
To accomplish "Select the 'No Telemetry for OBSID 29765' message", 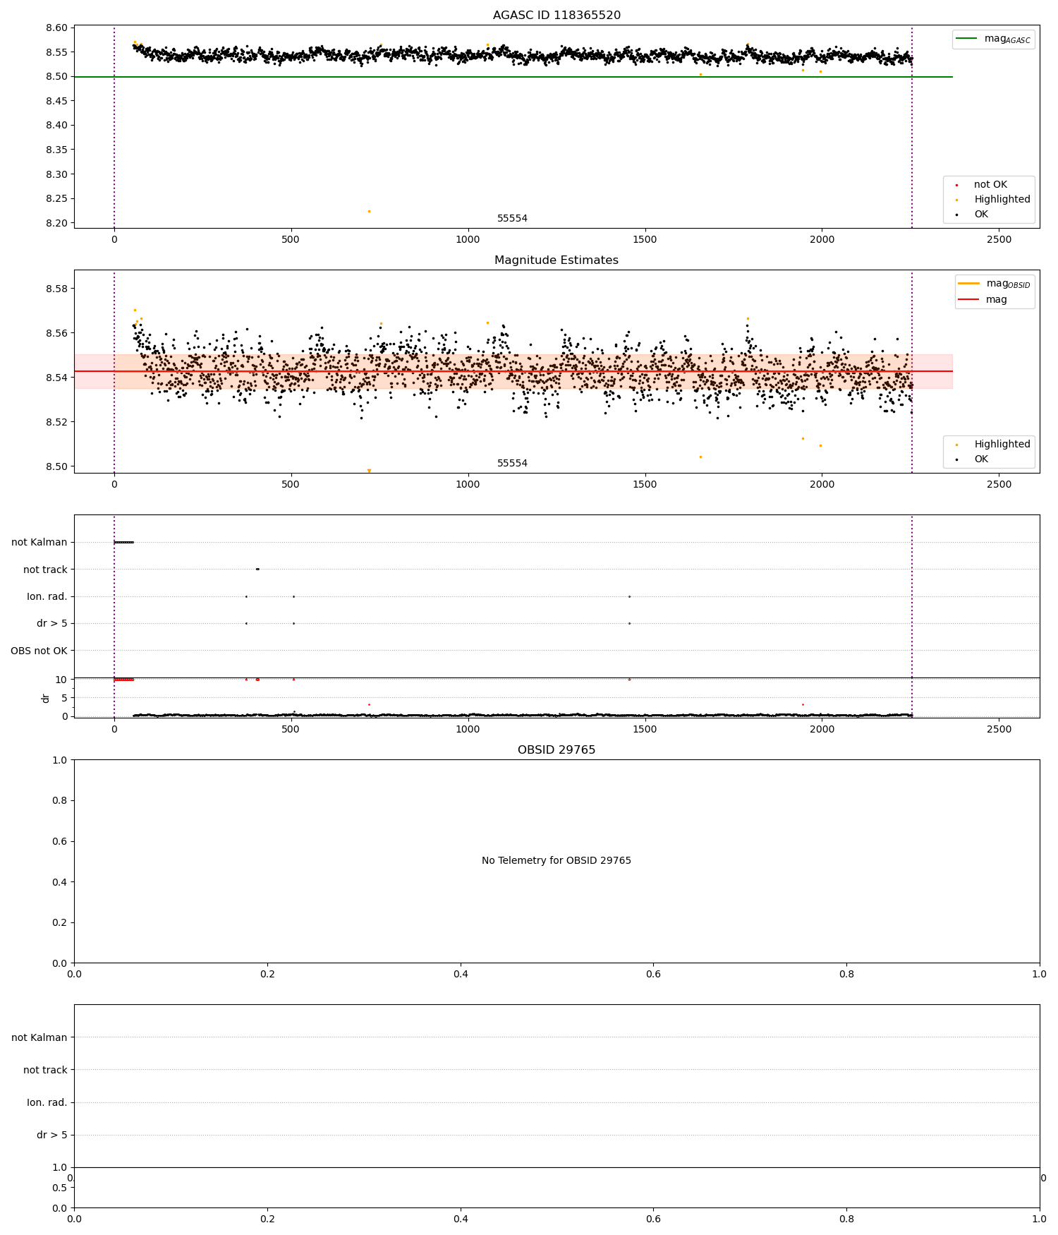I will pyautogui.click(x=557, y=861).
